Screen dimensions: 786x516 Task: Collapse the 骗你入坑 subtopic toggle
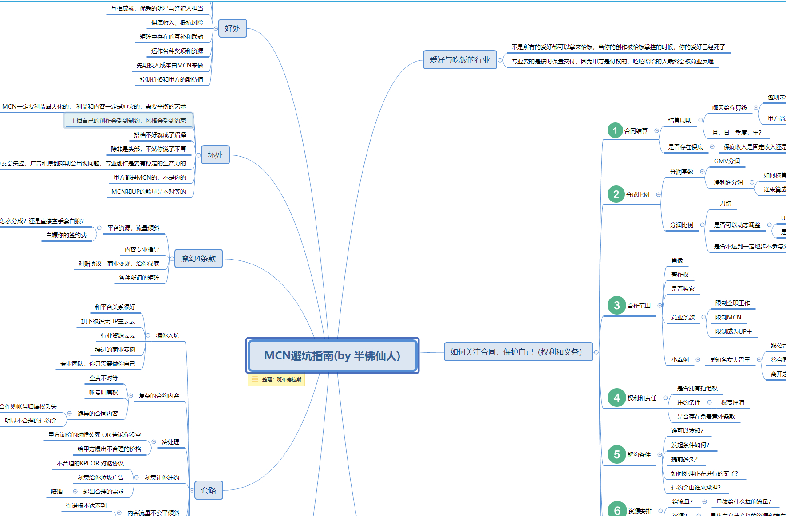pos(148,335)
